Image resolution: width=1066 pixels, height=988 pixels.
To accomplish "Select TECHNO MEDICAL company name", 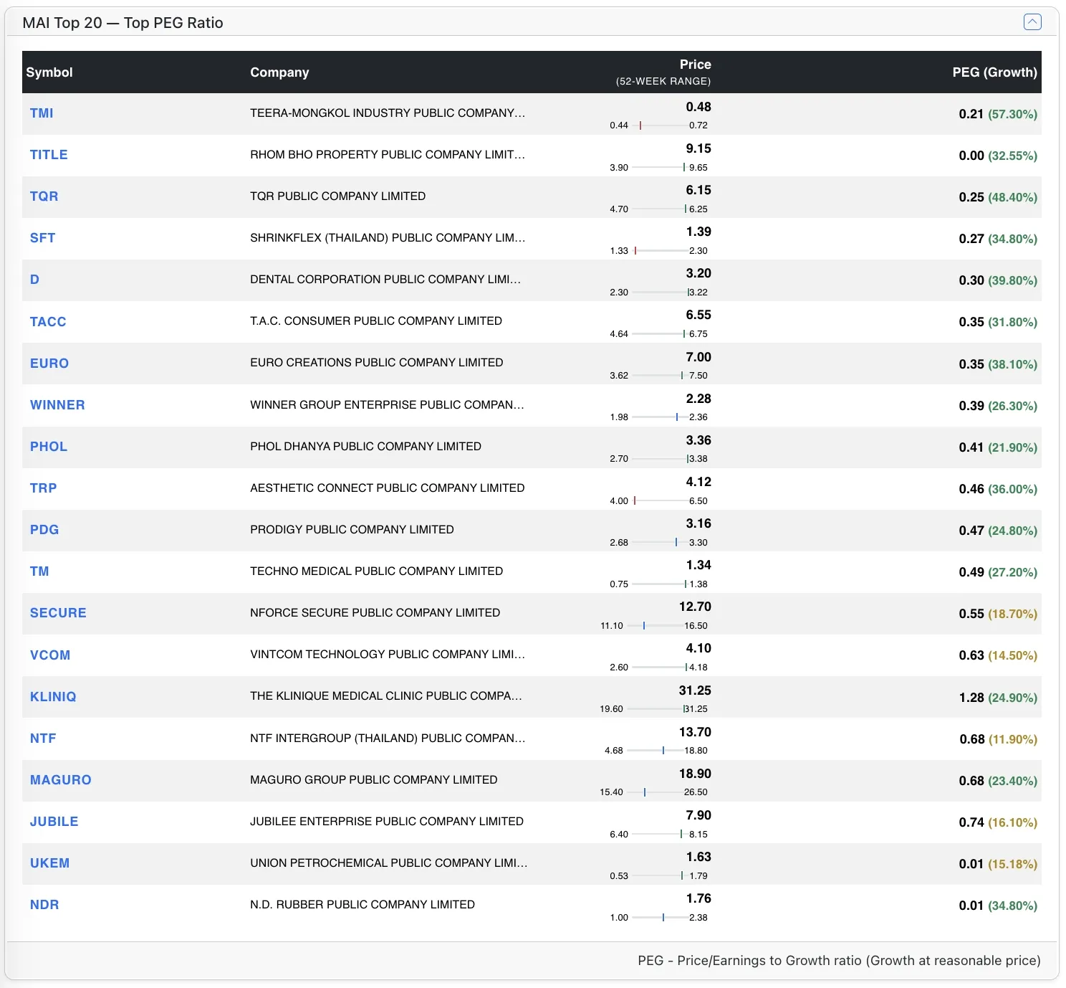I will [x=377, y=571].
